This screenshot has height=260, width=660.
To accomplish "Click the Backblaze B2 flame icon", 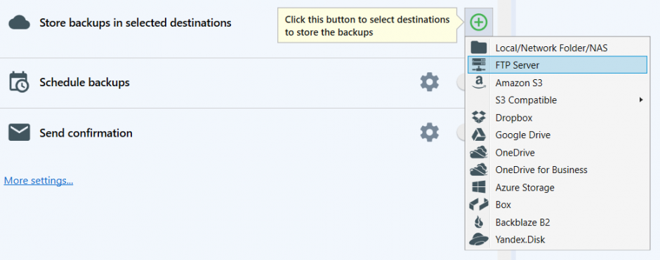I will (x=479, y=222).
